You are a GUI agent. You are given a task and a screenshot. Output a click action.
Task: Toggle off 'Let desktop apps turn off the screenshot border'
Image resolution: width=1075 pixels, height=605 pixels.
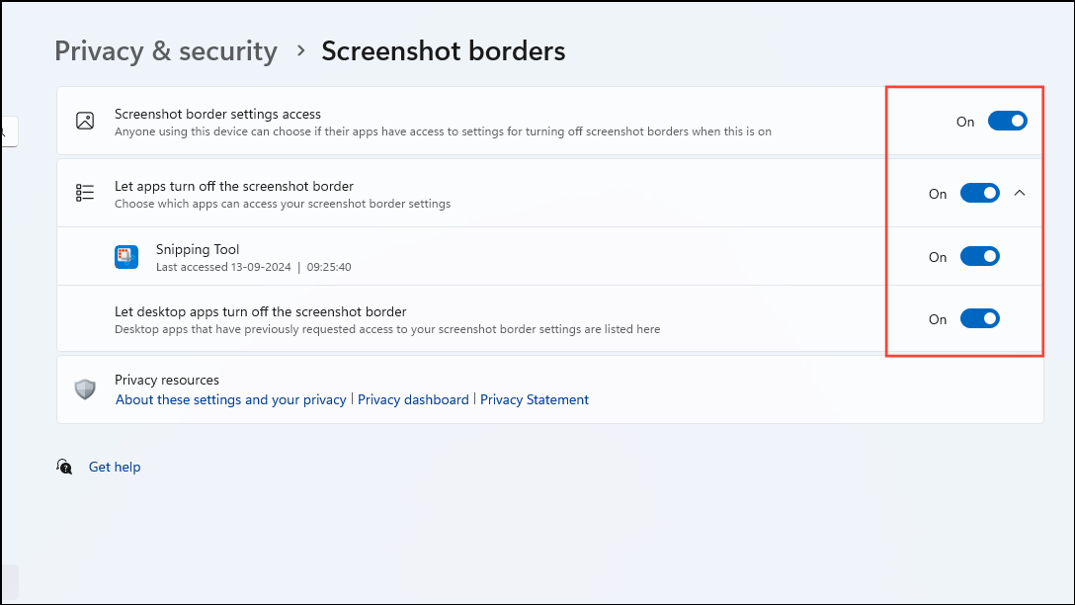(979, 317)
